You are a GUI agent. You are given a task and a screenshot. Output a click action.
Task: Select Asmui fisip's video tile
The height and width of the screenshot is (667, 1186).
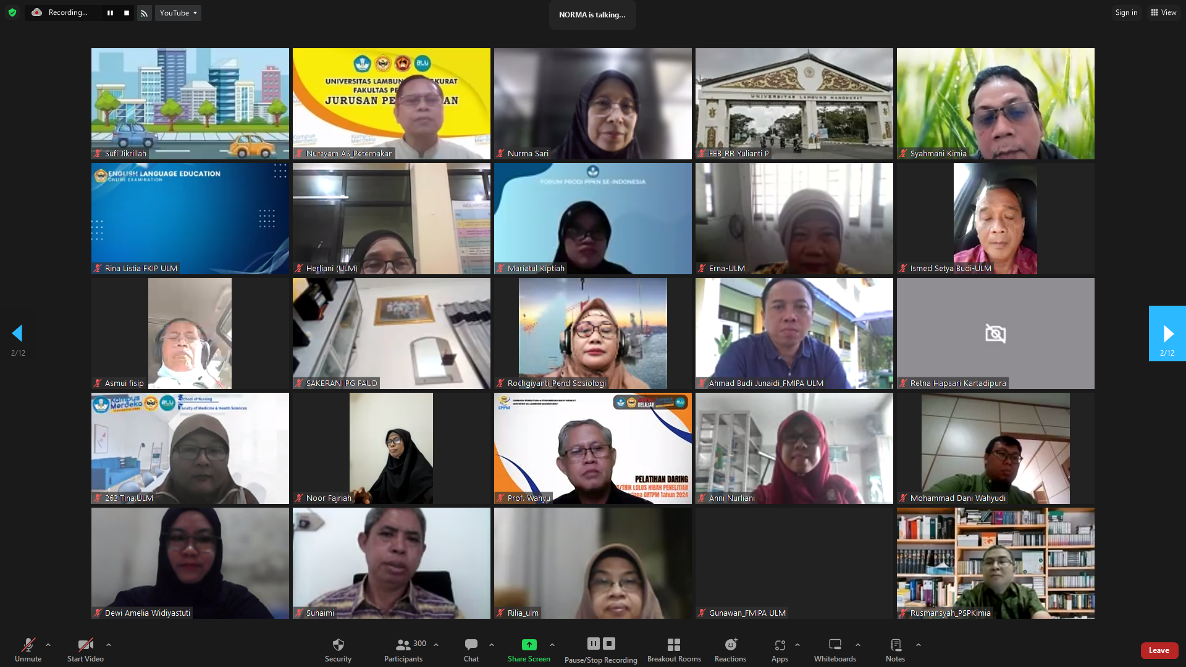[190, 333]
